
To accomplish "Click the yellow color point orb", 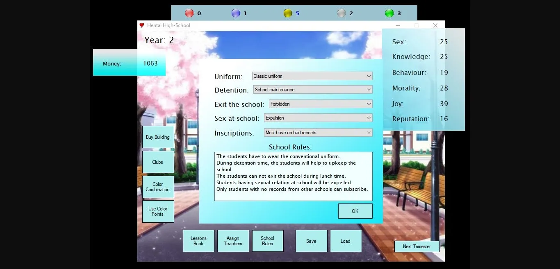I will pos(287,13).
